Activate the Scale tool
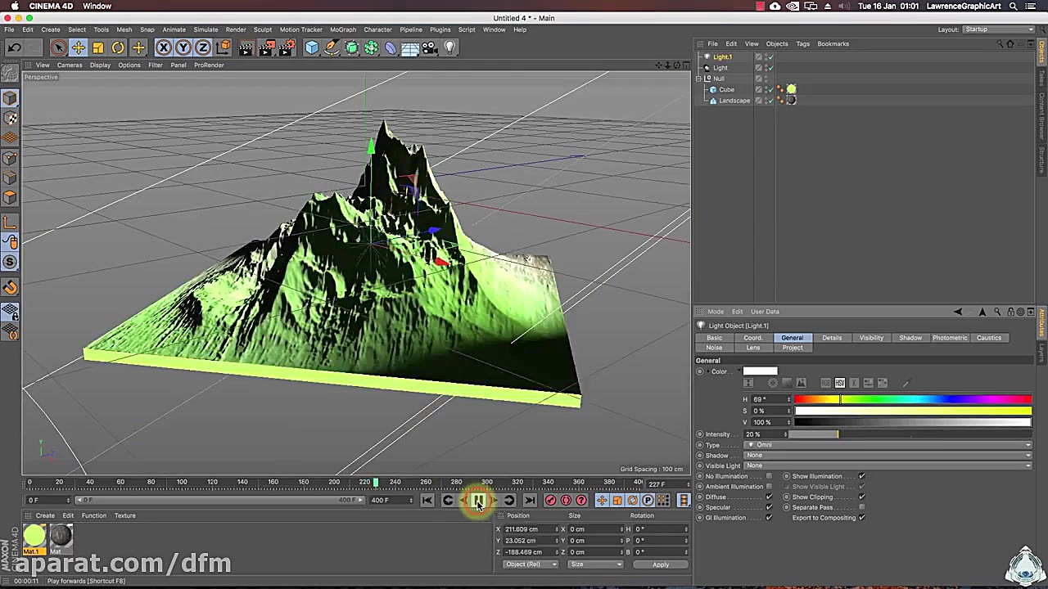The width and height of the screenshot is (1048, 589). [97, 47]
